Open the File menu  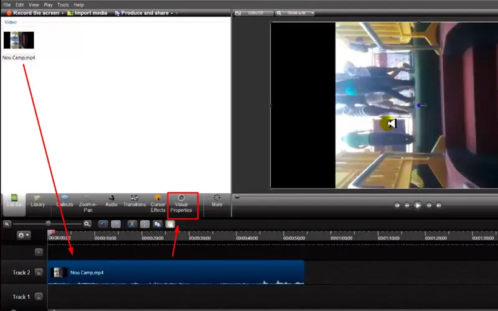(7, 5)
